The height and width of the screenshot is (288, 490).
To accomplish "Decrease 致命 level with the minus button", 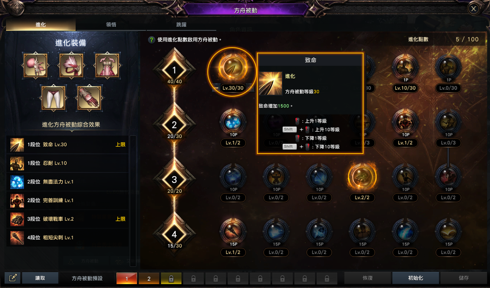I will [x=216, y=88].
